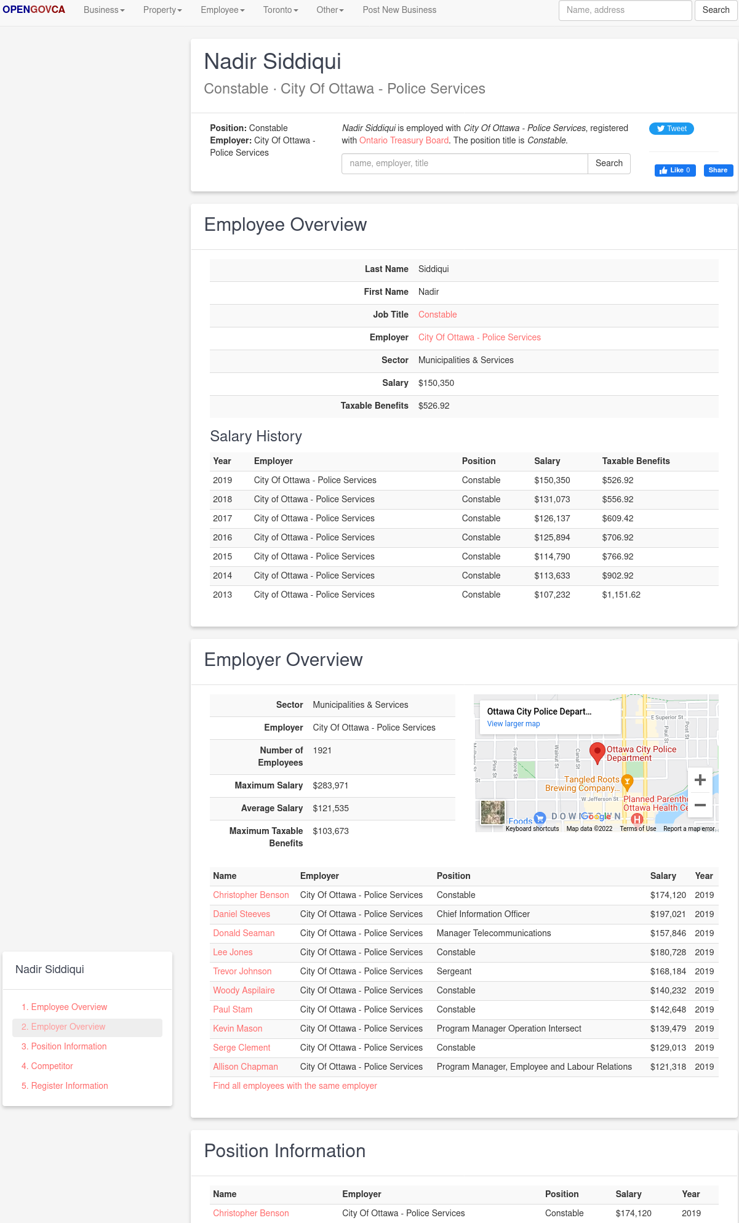The image size is (739, 1223).
Task: Open City Of Ottawa - Police Services employer link
Action: [479, 337]
